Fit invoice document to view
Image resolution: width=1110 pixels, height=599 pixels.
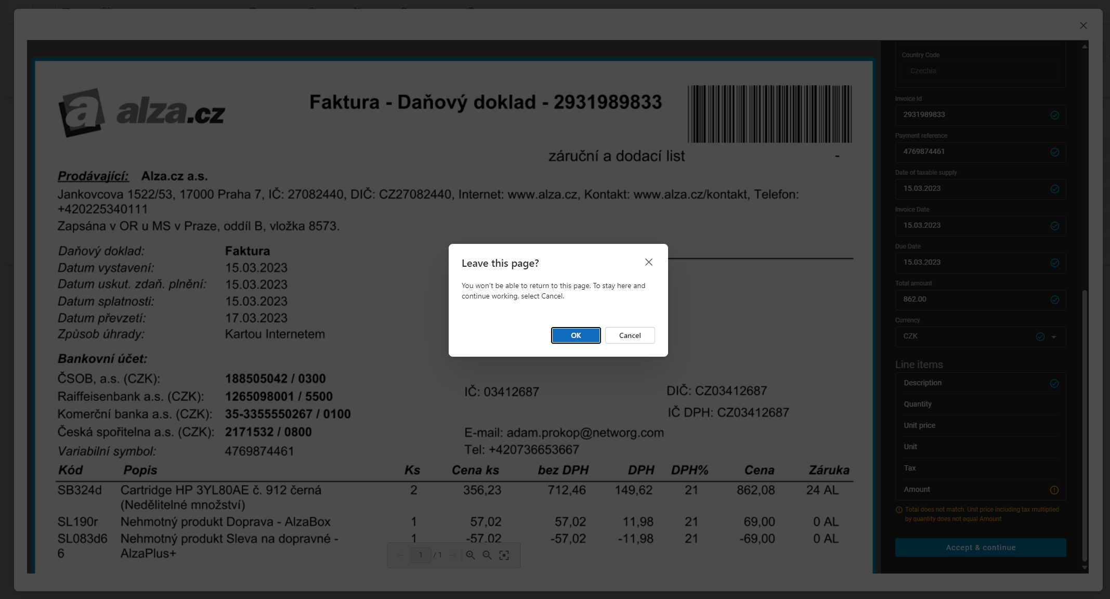(504, 555)
